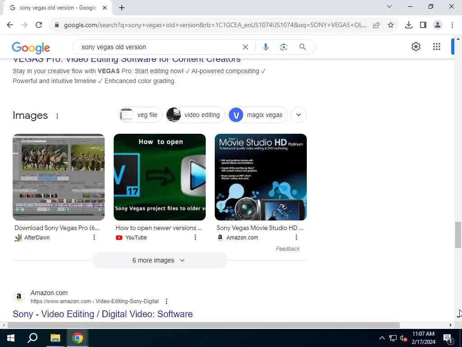Screen dimensions: 462x347
Task: Open the notifications action center
Action: pyautogui.click(x=448, y=338)
